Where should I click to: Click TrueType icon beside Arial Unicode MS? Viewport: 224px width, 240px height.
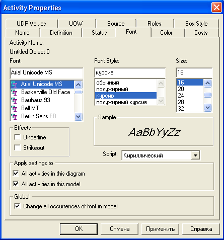click(x=14, y=84)
